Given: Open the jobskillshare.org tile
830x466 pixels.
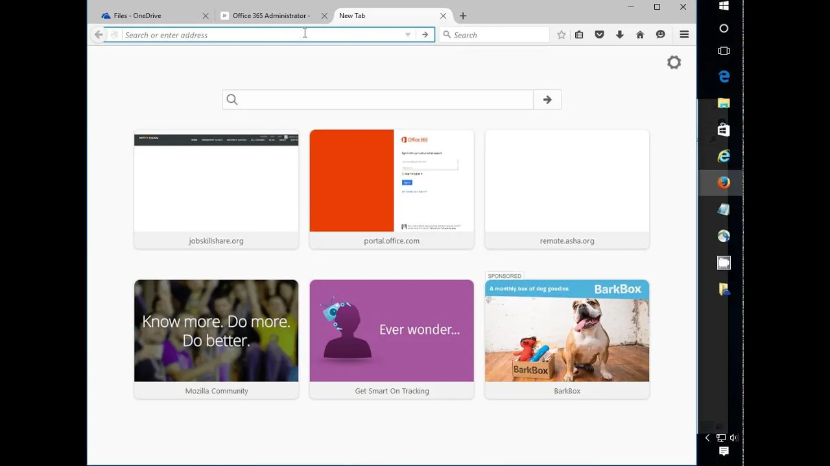Looking at the screenshot, I should tap(216, 188).
